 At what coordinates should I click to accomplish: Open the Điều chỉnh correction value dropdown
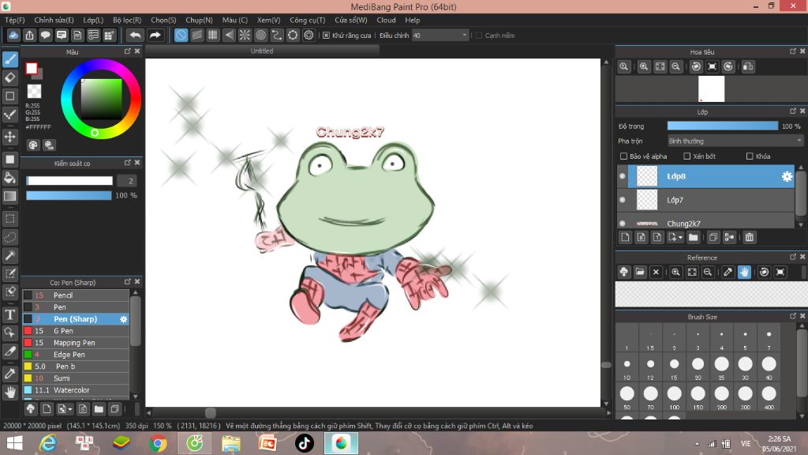point(440,36)
